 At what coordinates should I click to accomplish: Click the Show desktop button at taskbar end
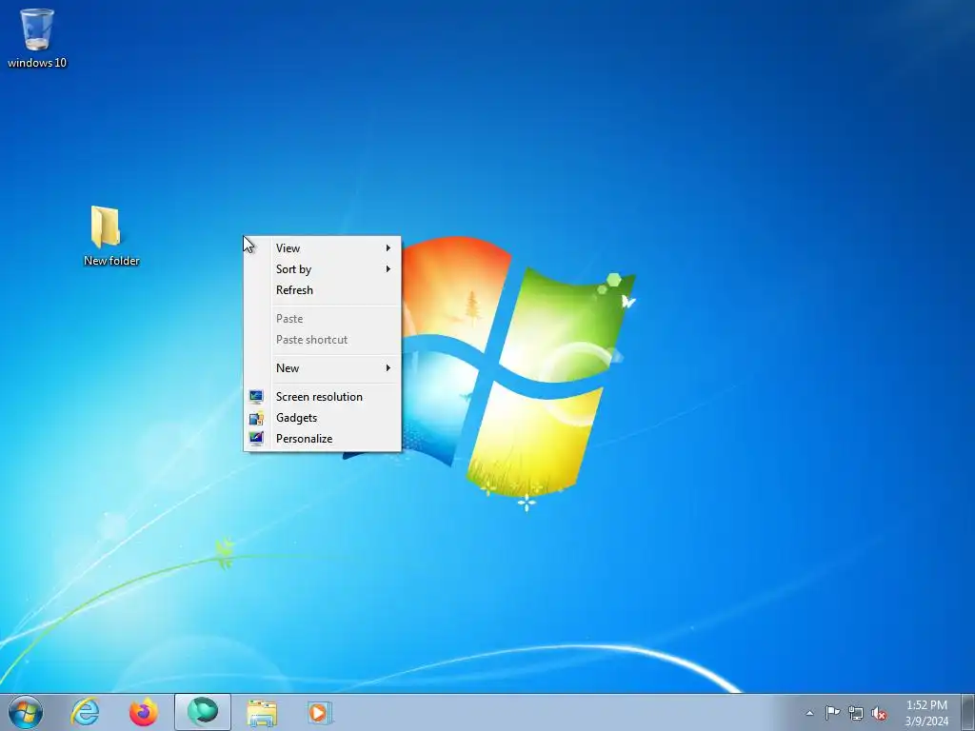click(968, 712)
